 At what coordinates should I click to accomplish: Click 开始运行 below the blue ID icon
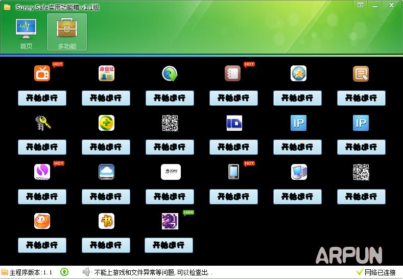(233, 147)
